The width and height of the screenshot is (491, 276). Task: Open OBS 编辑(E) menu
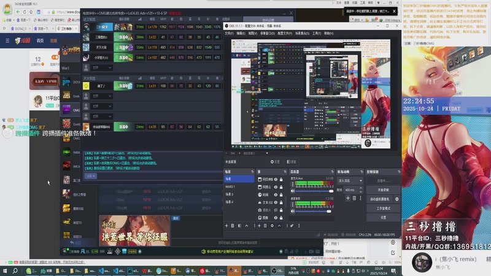pyautogui.click(x=241, y=33)
